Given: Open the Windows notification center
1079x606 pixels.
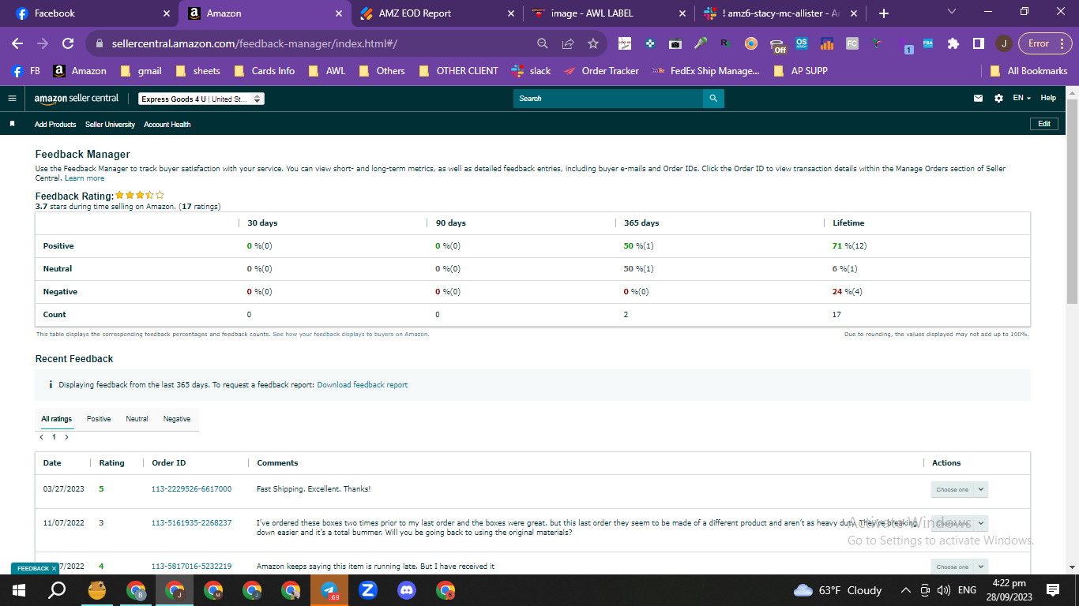Looking at the screenshot, I should click(1053, 590).
